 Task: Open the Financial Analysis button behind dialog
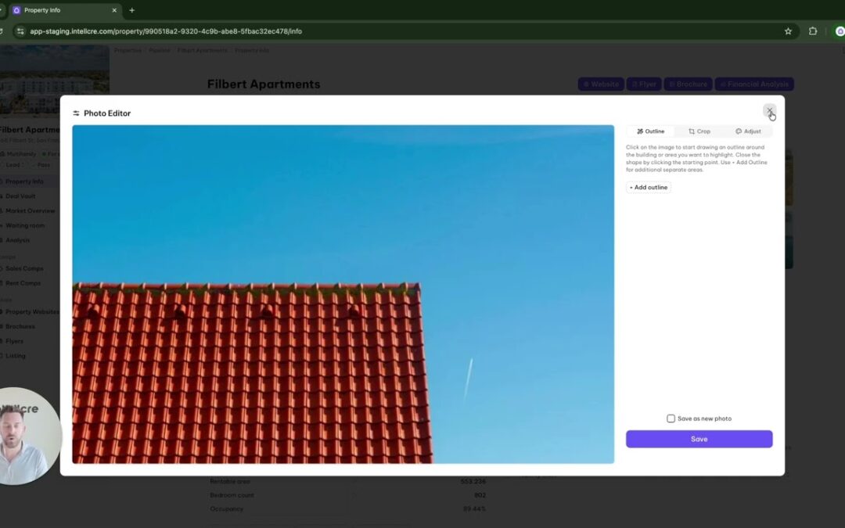click(x=754, y=84)
